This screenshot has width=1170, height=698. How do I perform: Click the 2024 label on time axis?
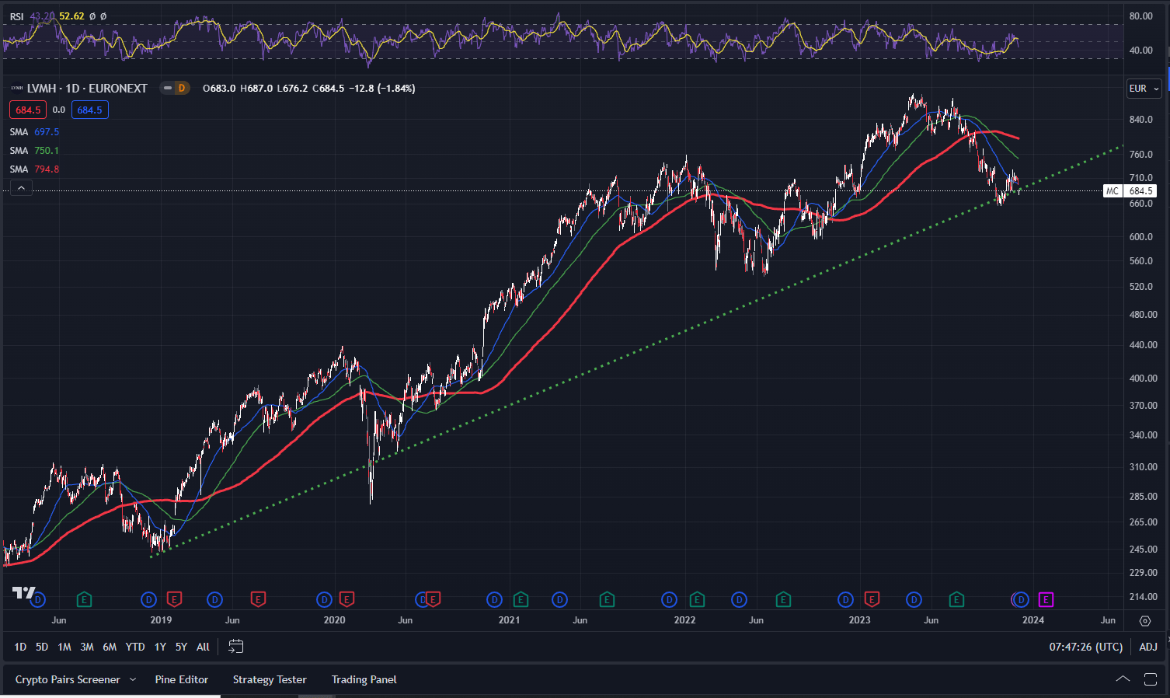(x=1033, y=620)
